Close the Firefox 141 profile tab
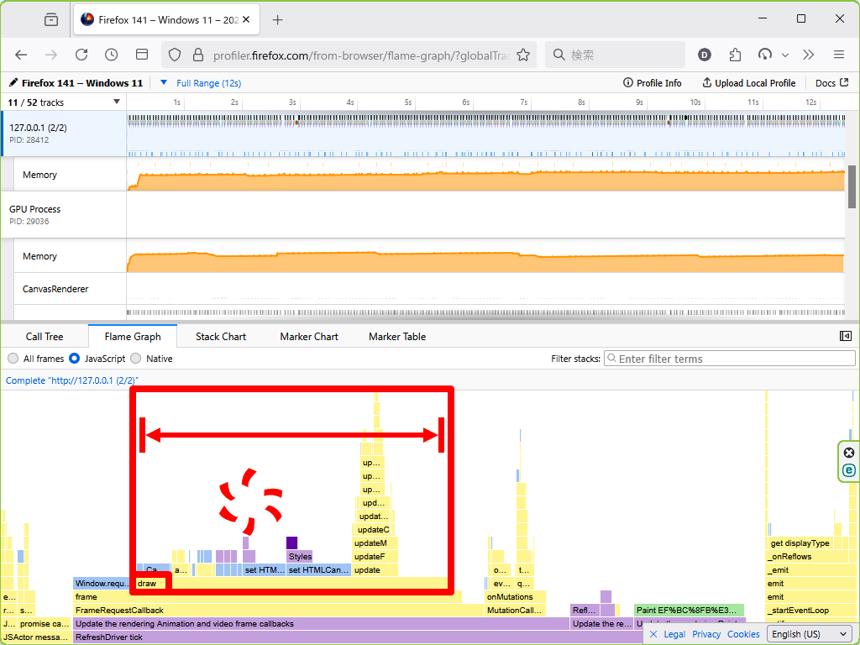Image resolution: width=860 pixels, height=645 pixels. click(x=246, y=20)
